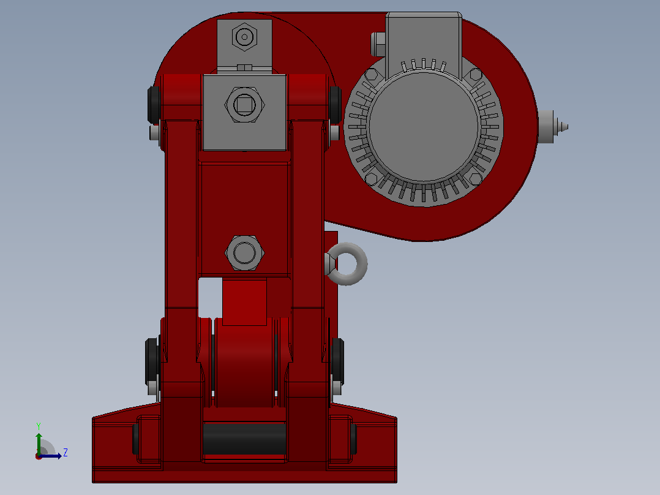
Task: Pick the pointed gray fitting on the right edge
Action: click(x=553, y=127)
